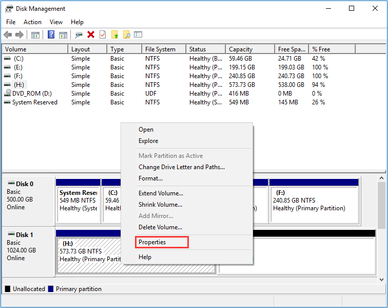388x308 pixels.
Task: Choose Explore from the context menu
Action: 187,141
